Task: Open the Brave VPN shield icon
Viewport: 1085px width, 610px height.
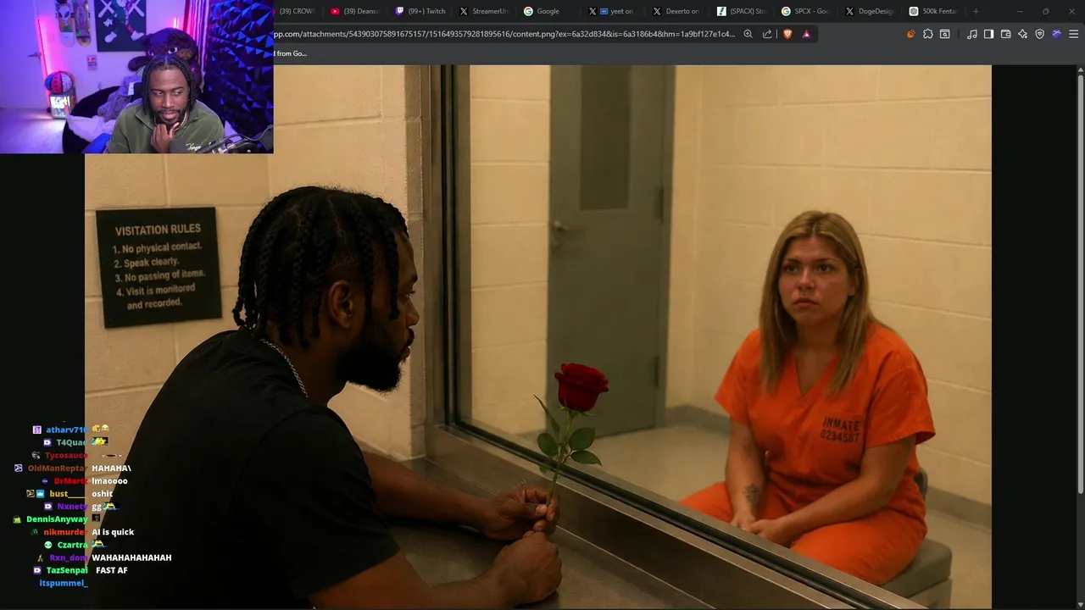Action: pyautogui.click(x=1039, y=34)
